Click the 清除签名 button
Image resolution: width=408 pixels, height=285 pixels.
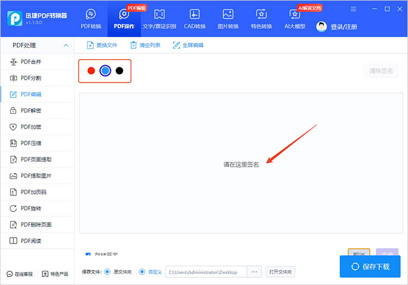tap(381, 71)
